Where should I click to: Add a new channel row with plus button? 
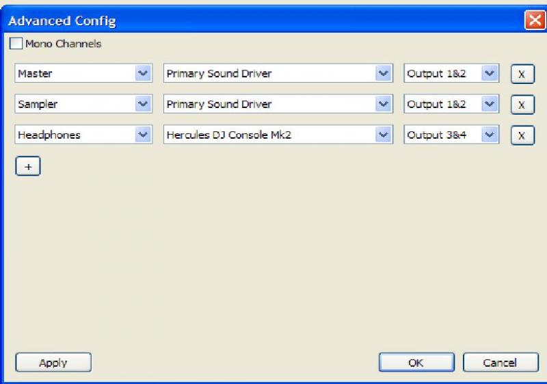tap(28, 166)
